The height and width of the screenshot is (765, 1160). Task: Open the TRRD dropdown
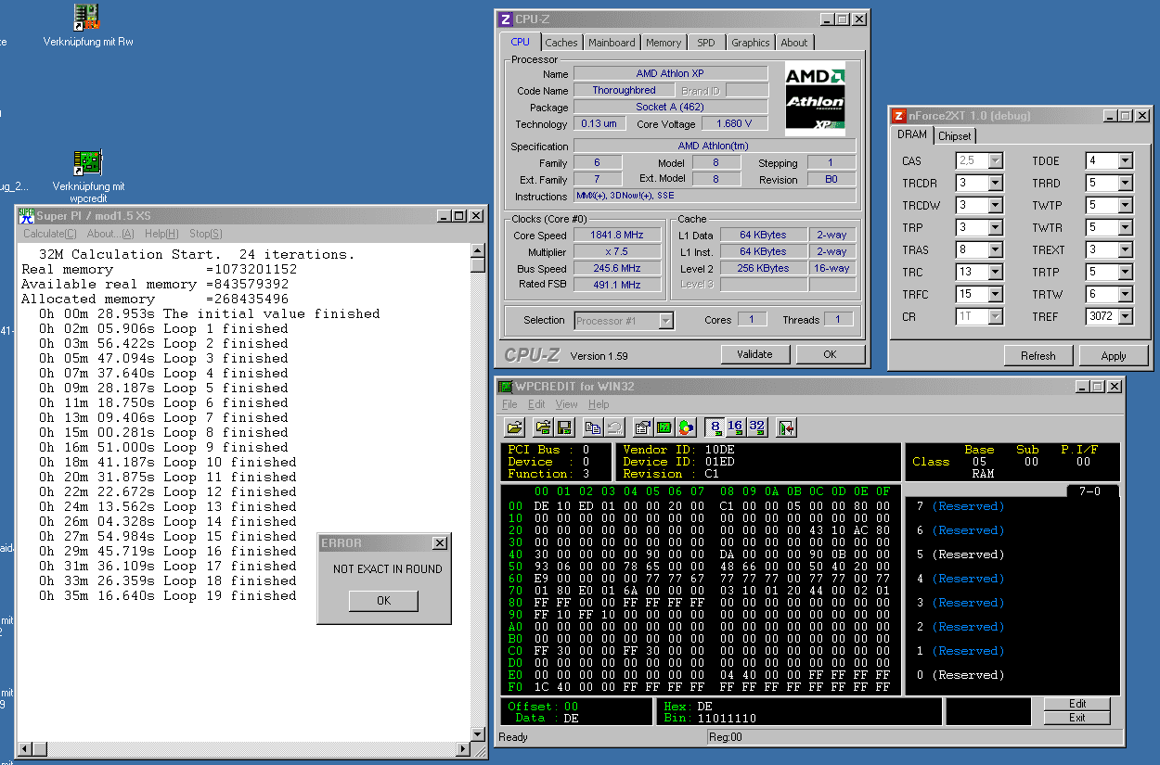pyautogui.click(x=1126, y=184)
